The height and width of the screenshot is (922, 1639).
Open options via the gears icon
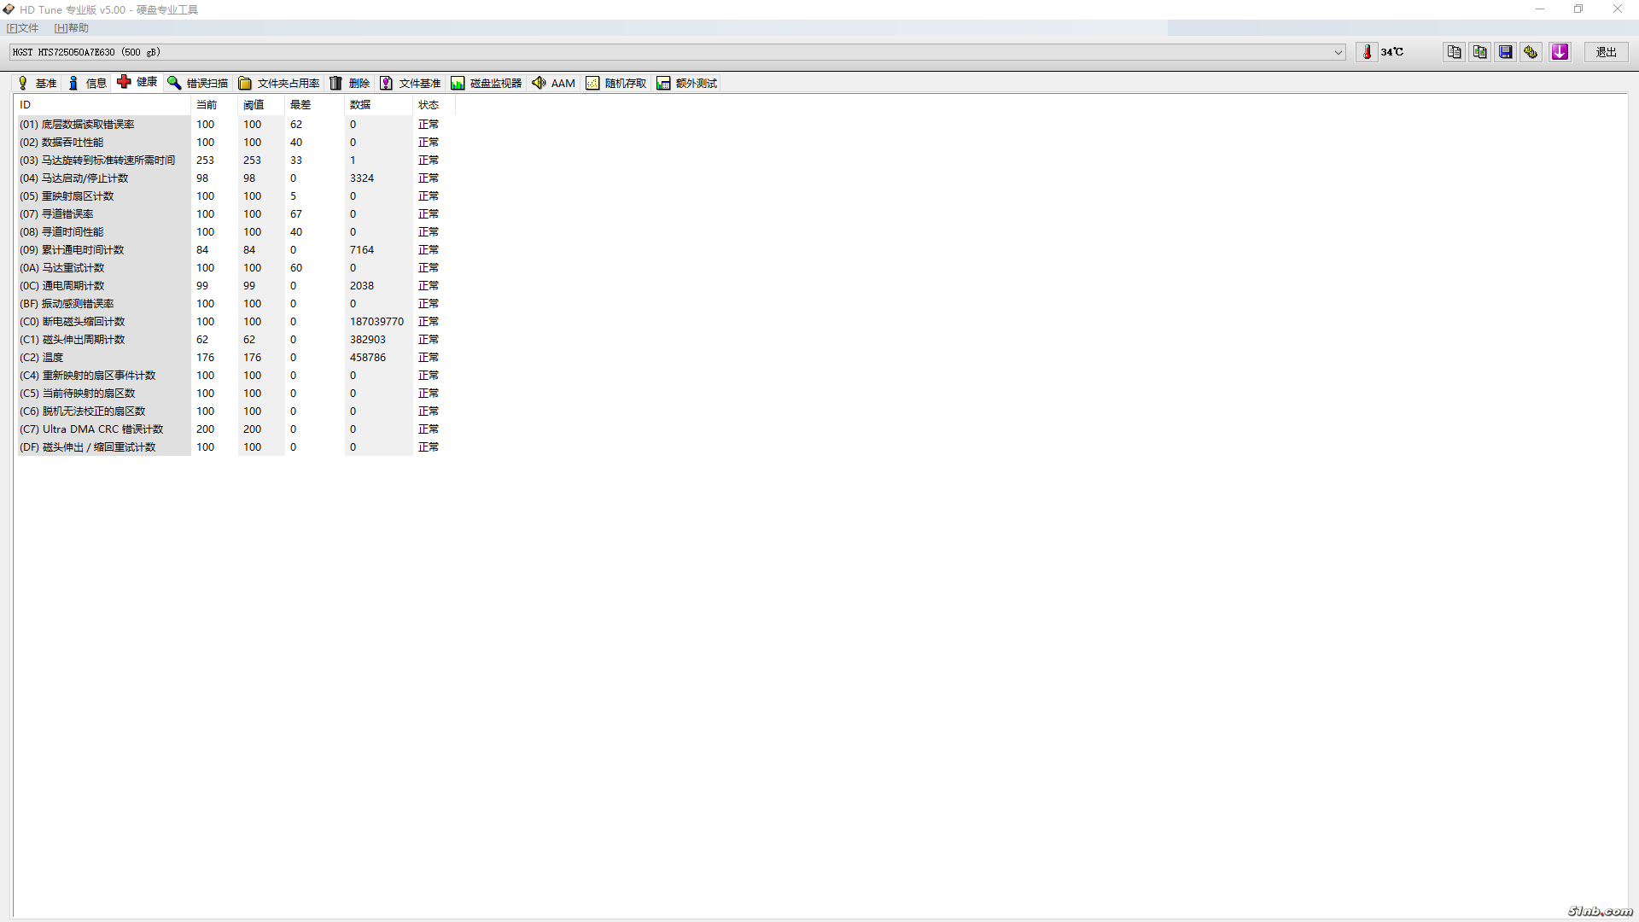[1531, 52]
